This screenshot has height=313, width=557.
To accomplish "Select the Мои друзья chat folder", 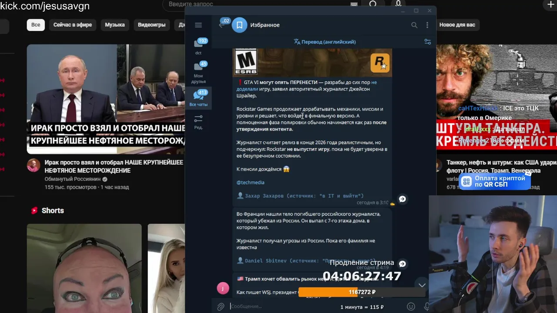I will coord(198,73).
